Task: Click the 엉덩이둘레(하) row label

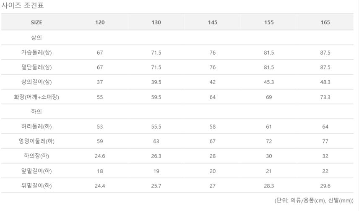Action: 36,141
